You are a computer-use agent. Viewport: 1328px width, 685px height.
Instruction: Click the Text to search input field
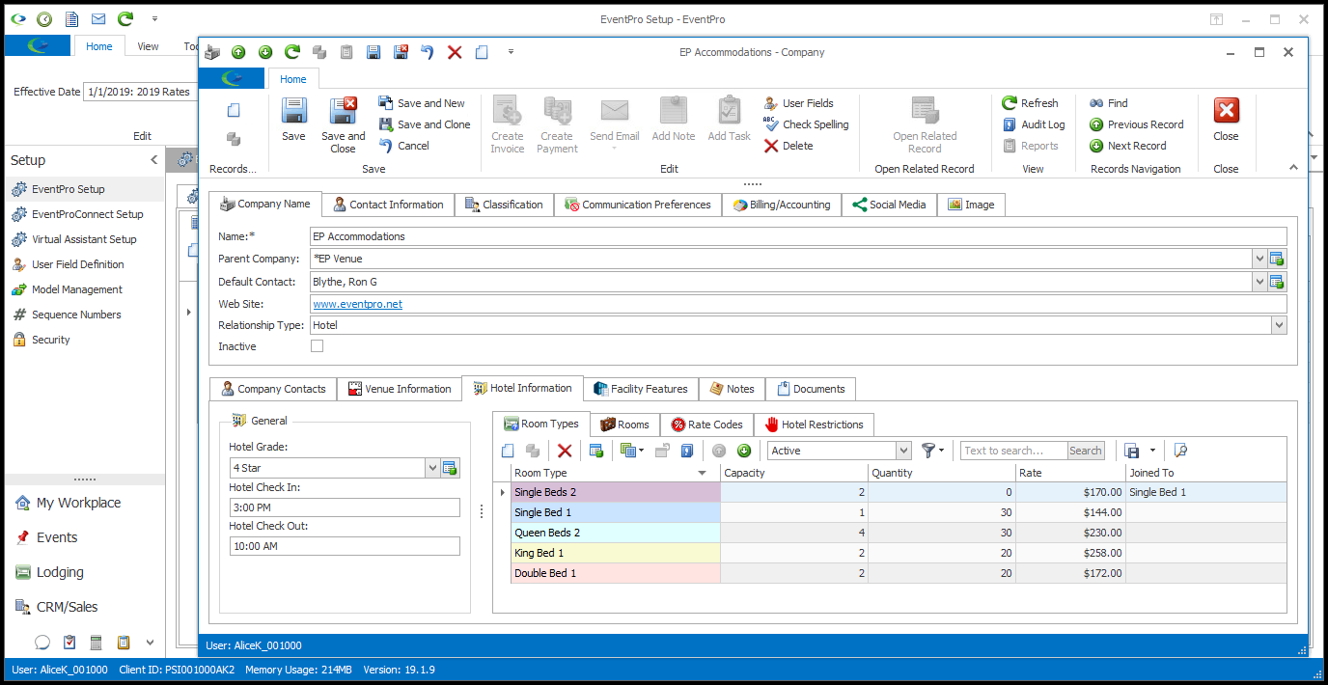[1014, 451]
